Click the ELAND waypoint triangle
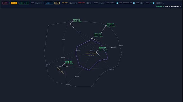The image size is (183, 102). tap(103, 60)
